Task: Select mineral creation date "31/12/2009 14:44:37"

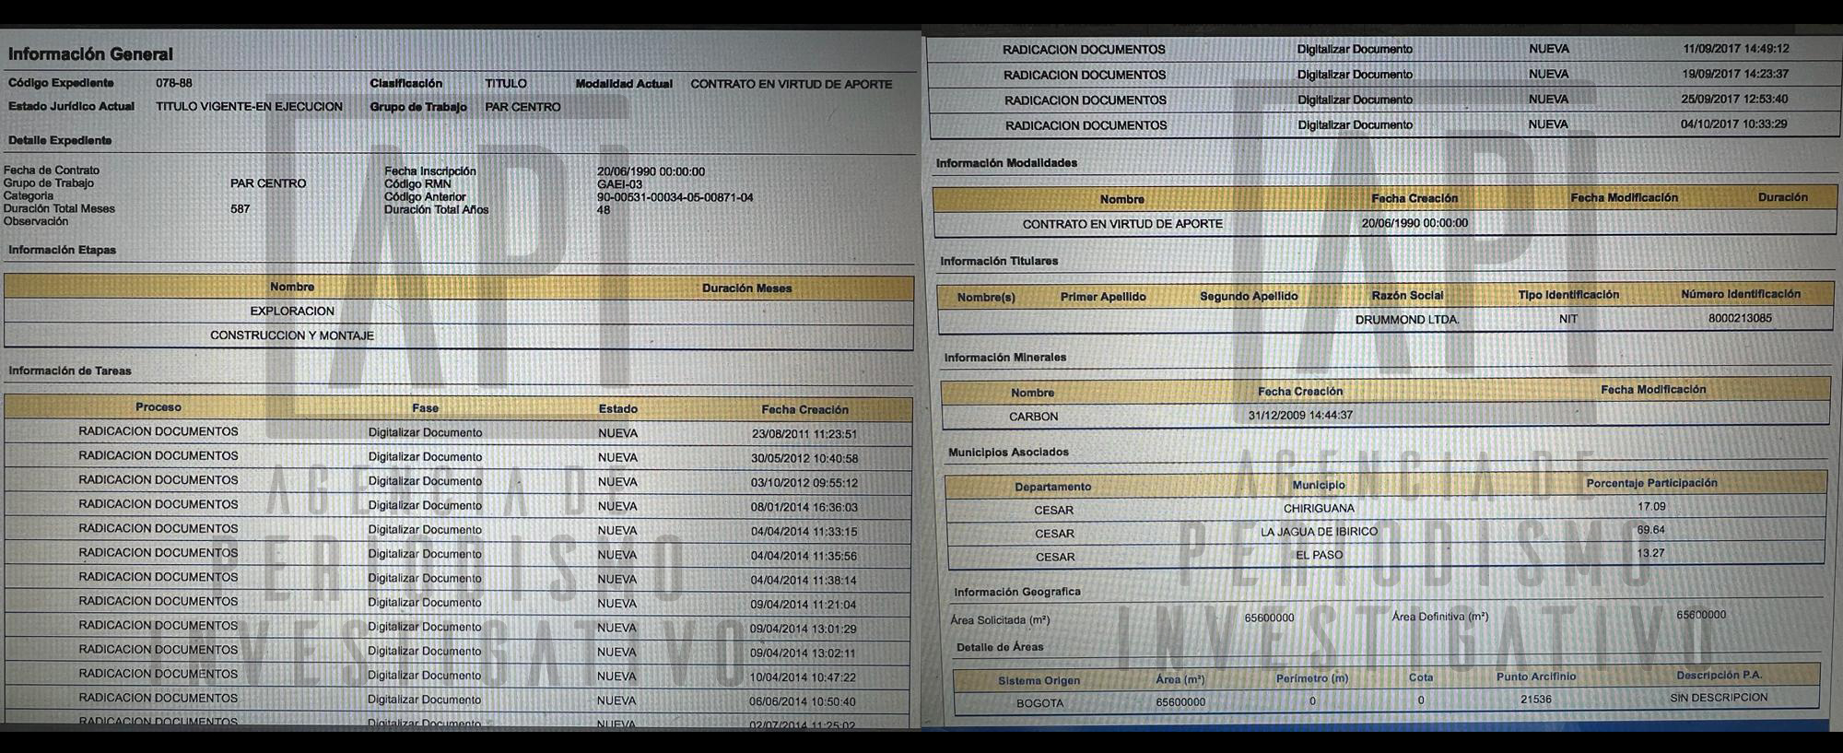Action: [1300, 415]
